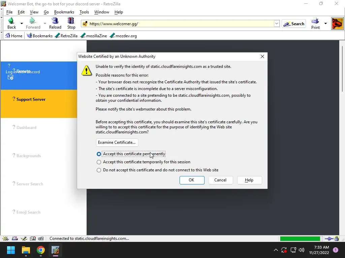Click the Forward navigation icon
345x258 pixels.
[x=33, y=23]
